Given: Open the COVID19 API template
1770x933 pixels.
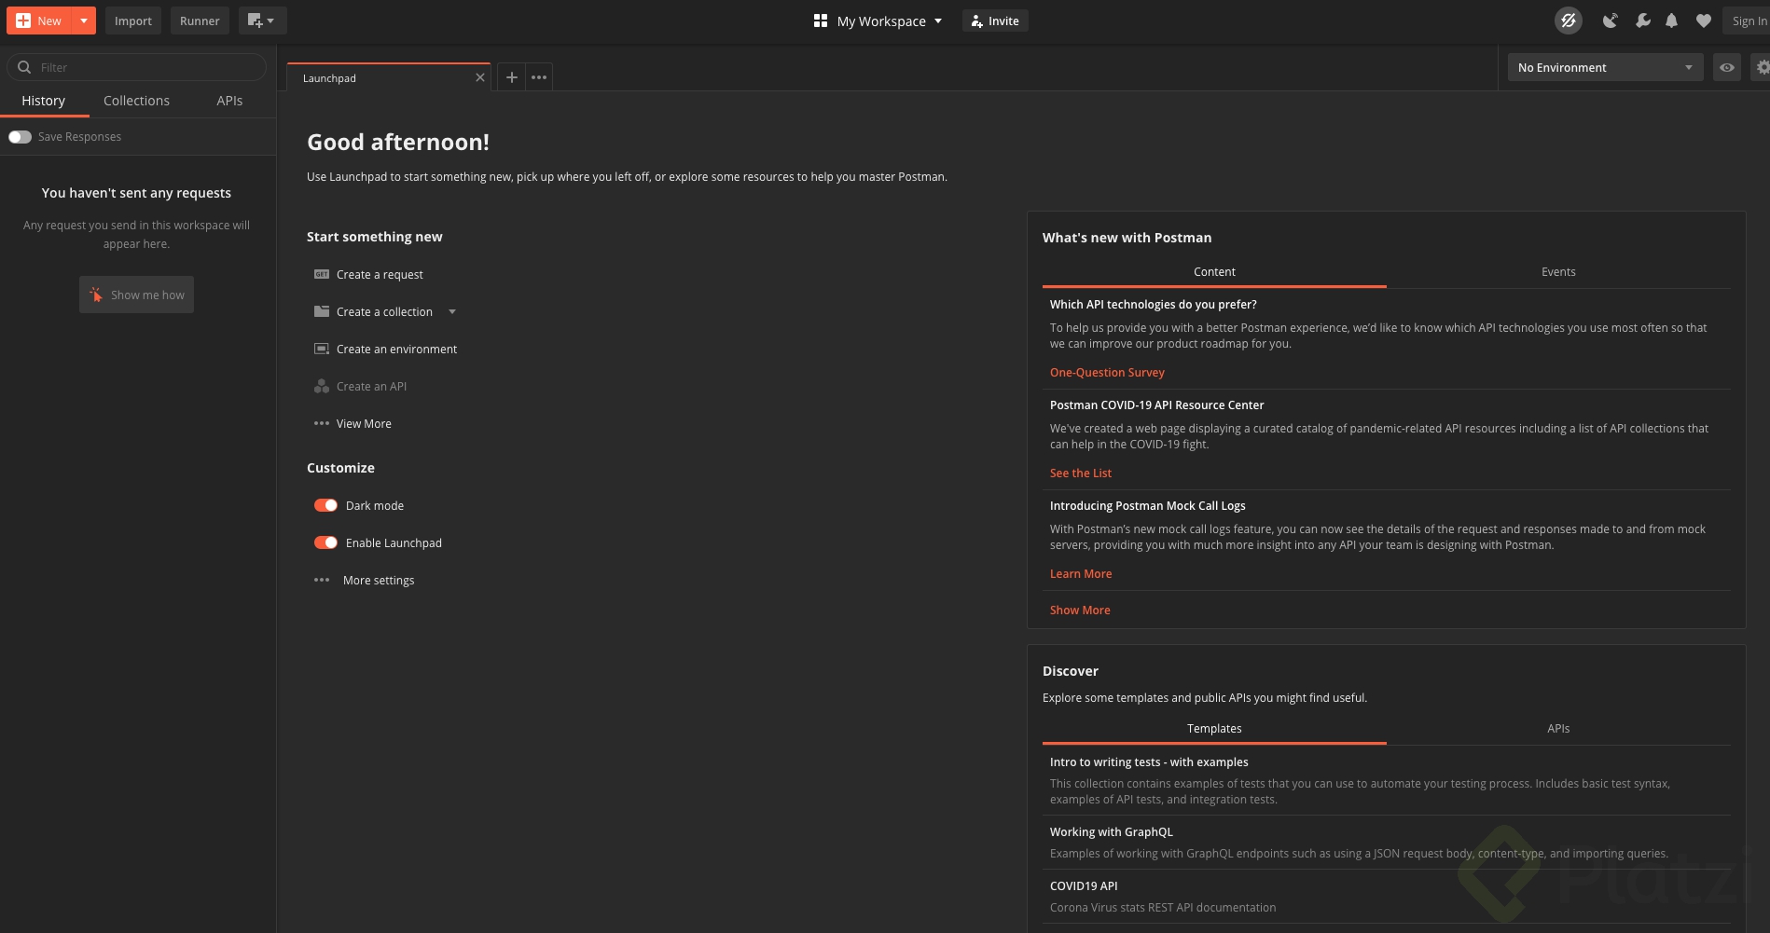Looking at the screenshot, I should (x=1084, y=885).
